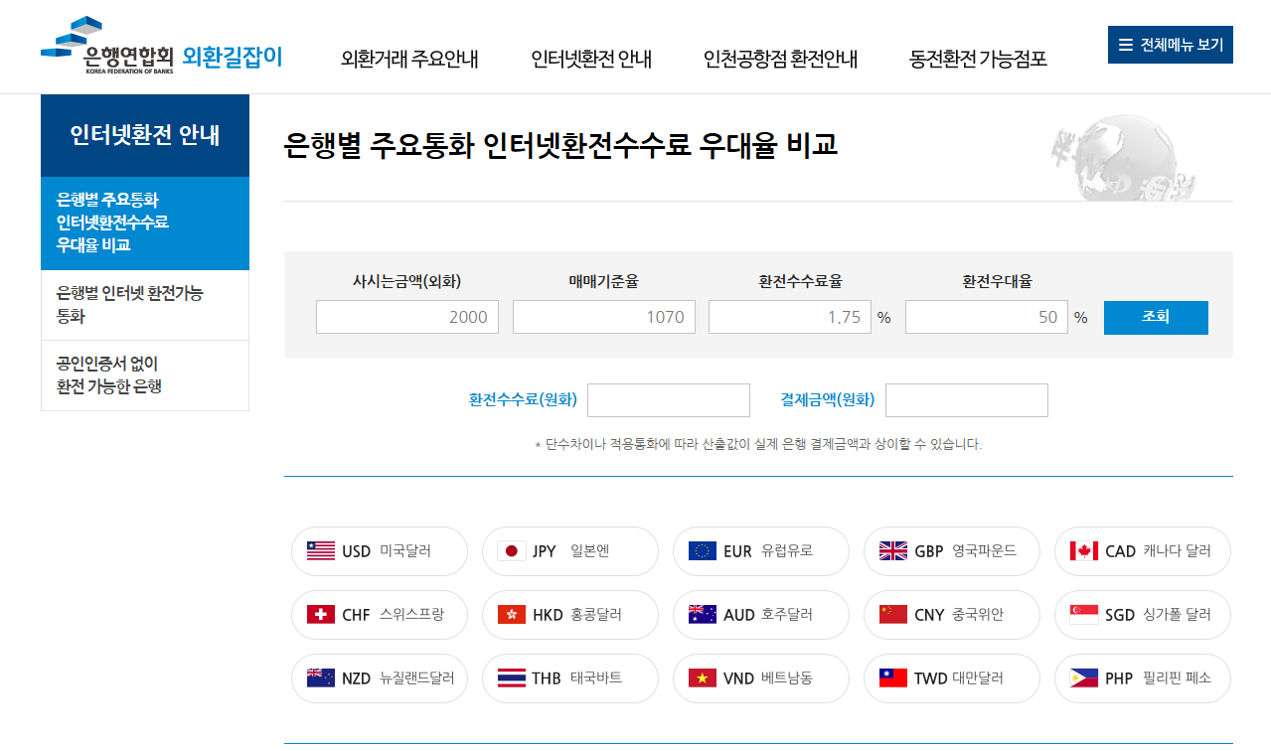Select the THB Thailand flag icon

(x=511, y=678)
